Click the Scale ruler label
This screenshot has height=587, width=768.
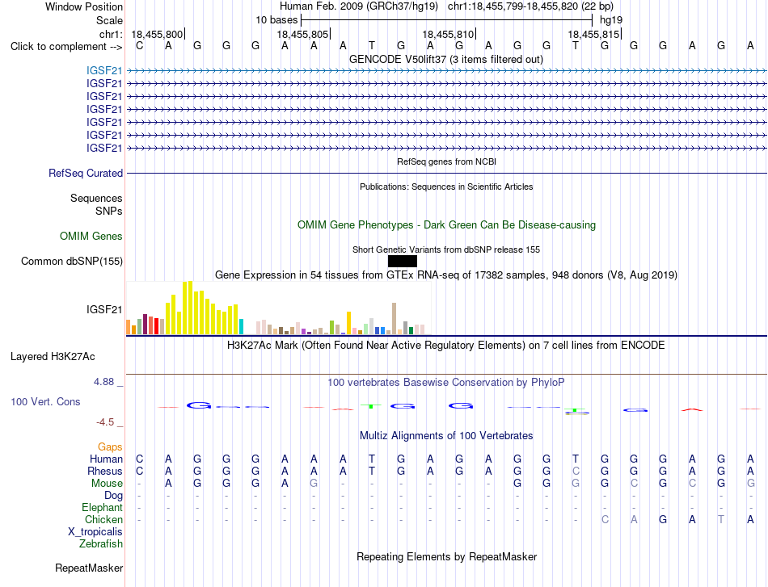[109, 20]
